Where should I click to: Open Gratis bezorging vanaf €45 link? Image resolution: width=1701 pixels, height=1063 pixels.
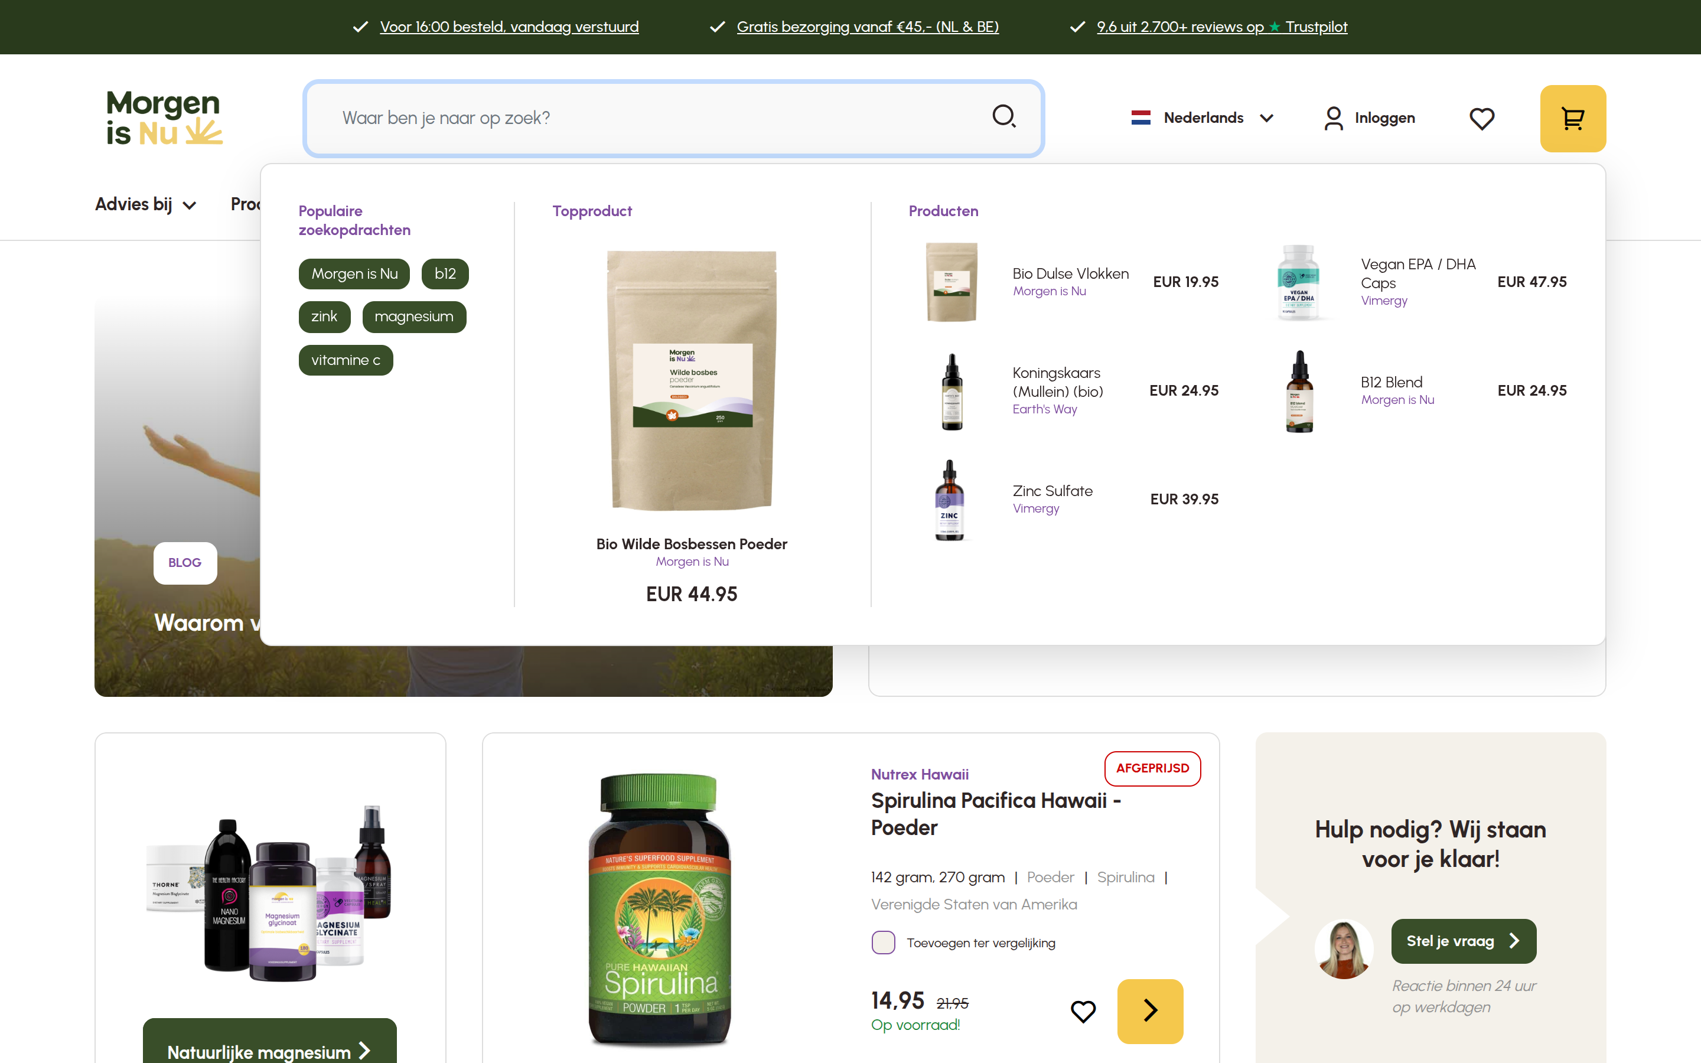(x=868, y=27)
